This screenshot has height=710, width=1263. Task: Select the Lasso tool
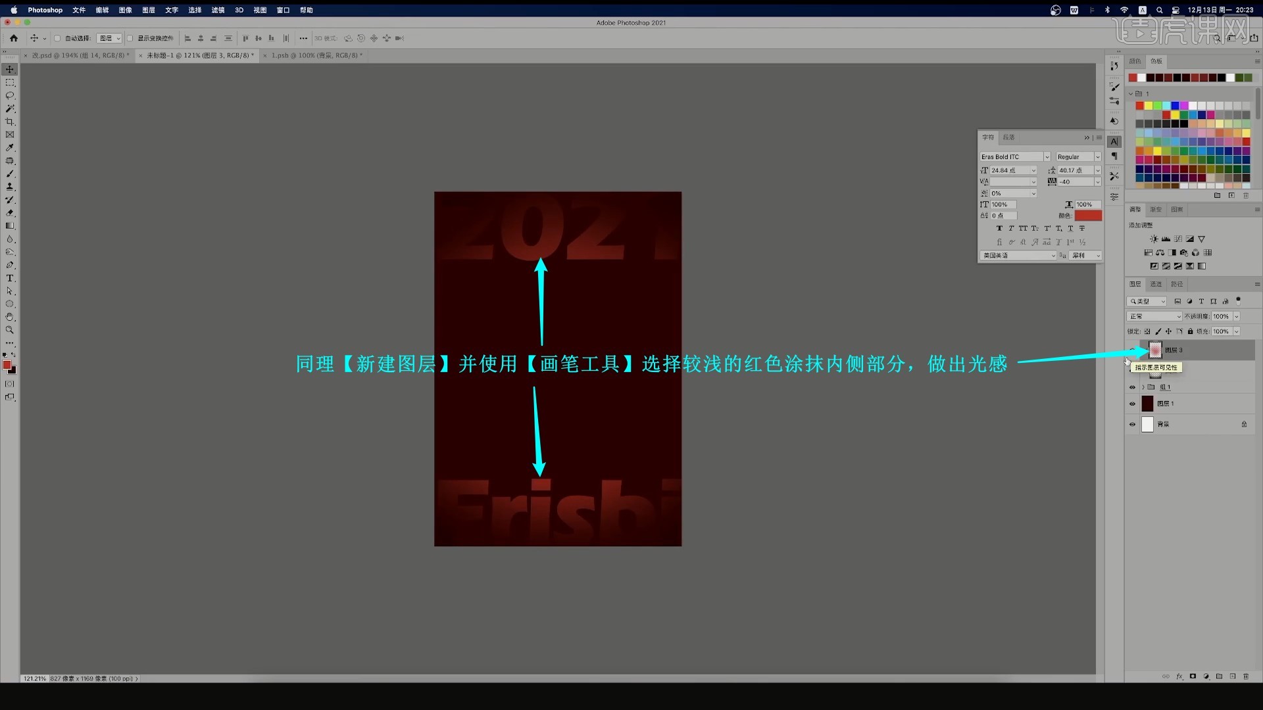pos(10,96)
